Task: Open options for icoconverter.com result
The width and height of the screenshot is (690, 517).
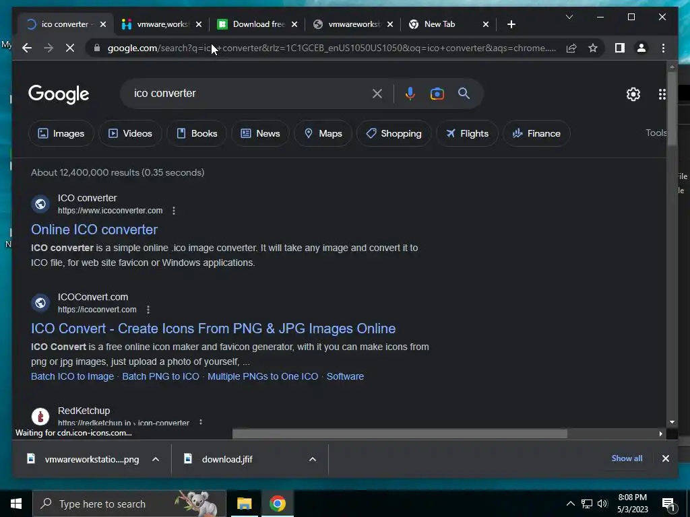Action: 174,211
